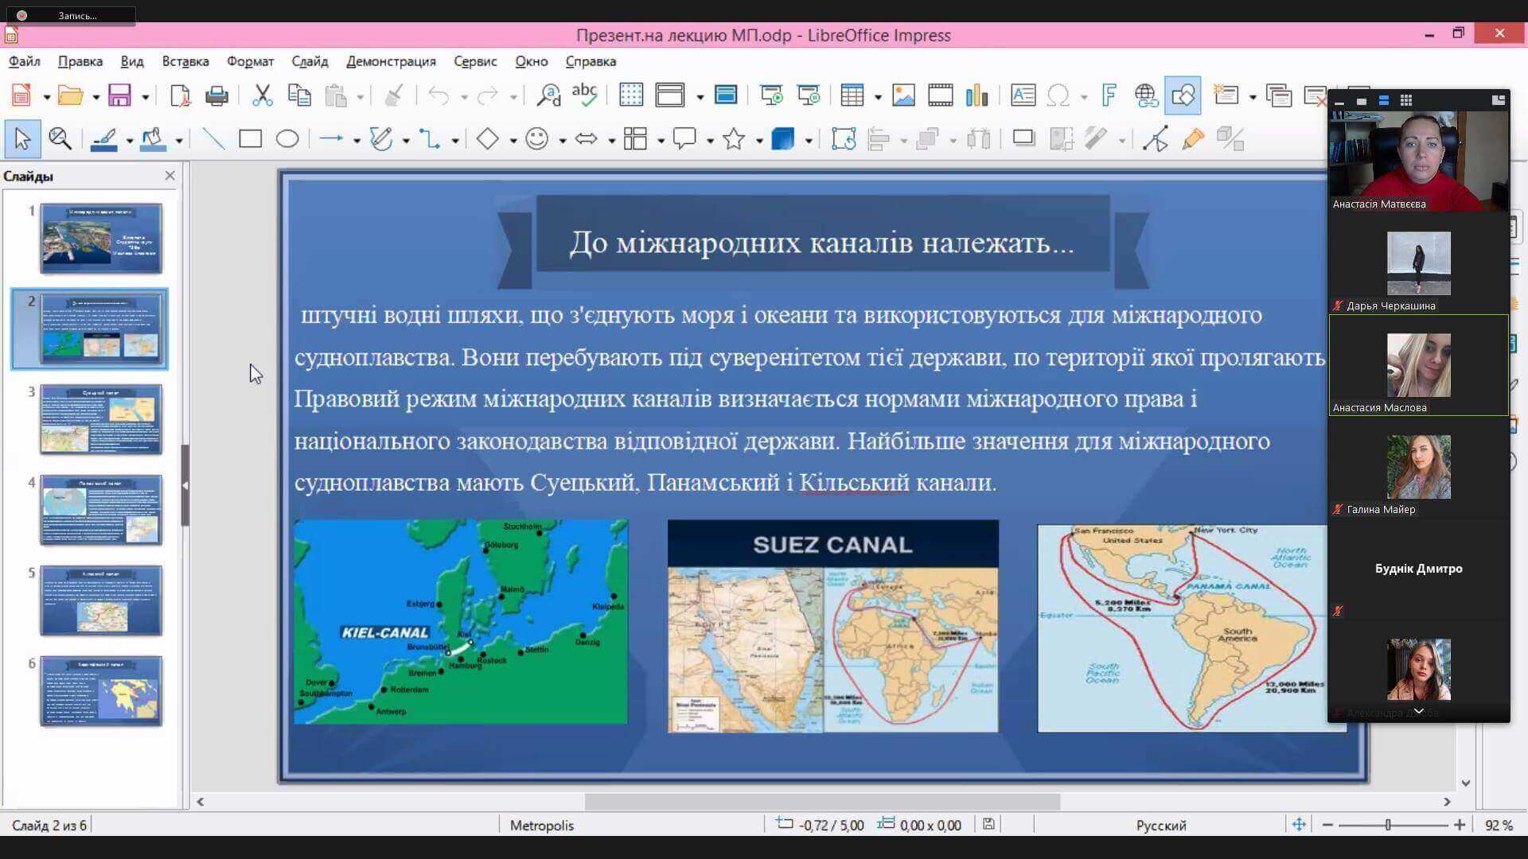Select the Fill Color bucket tool
Viewport: 1528px width, 859px height.
point(153,139)
